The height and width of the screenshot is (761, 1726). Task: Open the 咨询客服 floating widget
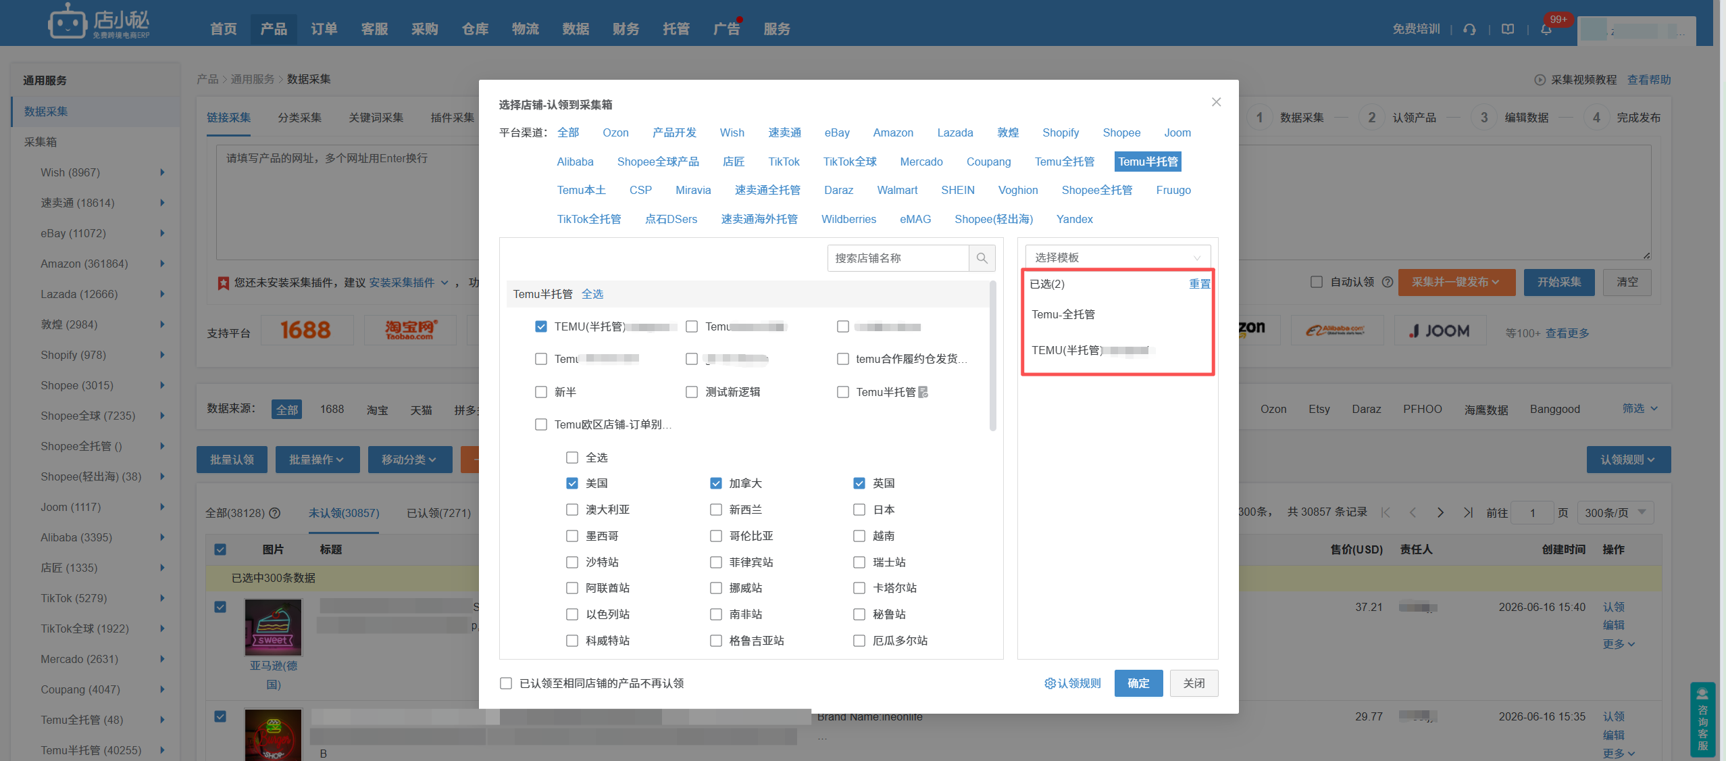coord(1702,720)
